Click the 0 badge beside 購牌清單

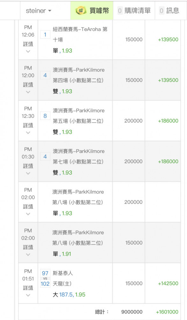[120, 11]
